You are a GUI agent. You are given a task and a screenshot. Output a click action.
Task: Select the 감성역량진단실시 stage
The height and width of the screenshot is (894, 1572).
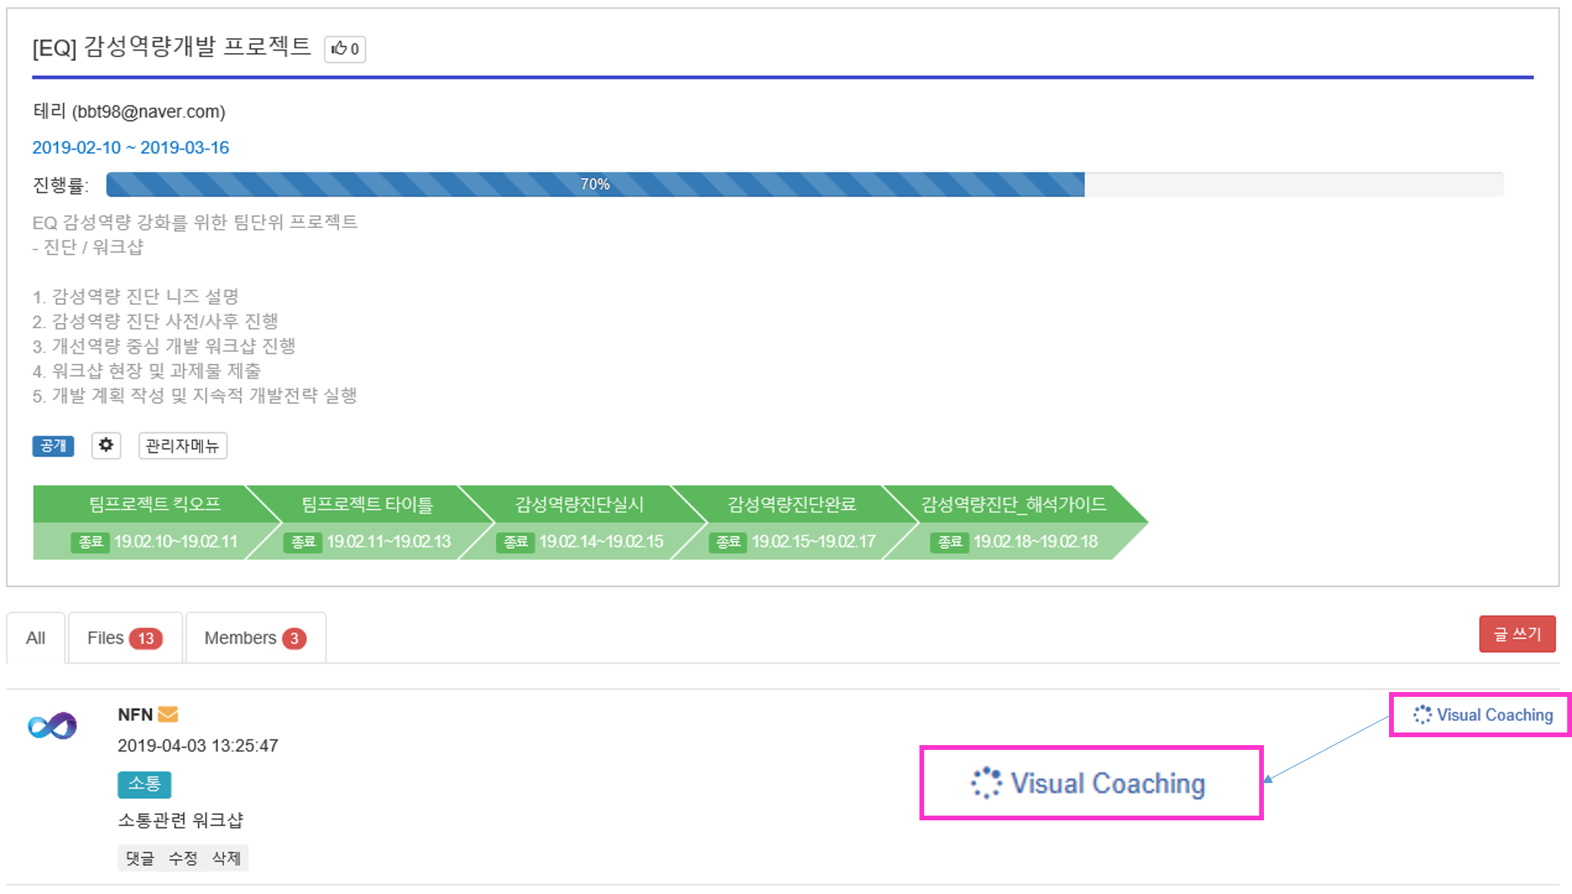click(x=579, y=504)
